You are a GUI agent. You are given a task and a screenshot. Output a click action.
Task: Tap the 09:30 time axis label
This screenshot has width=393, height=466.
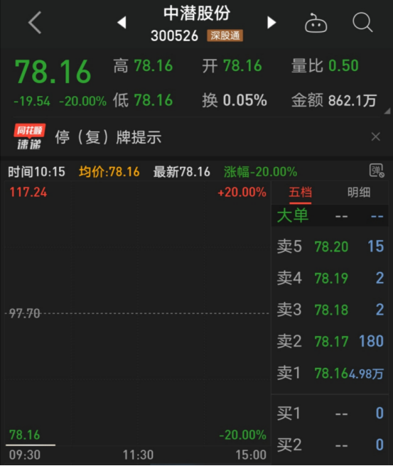click(25, 455)
